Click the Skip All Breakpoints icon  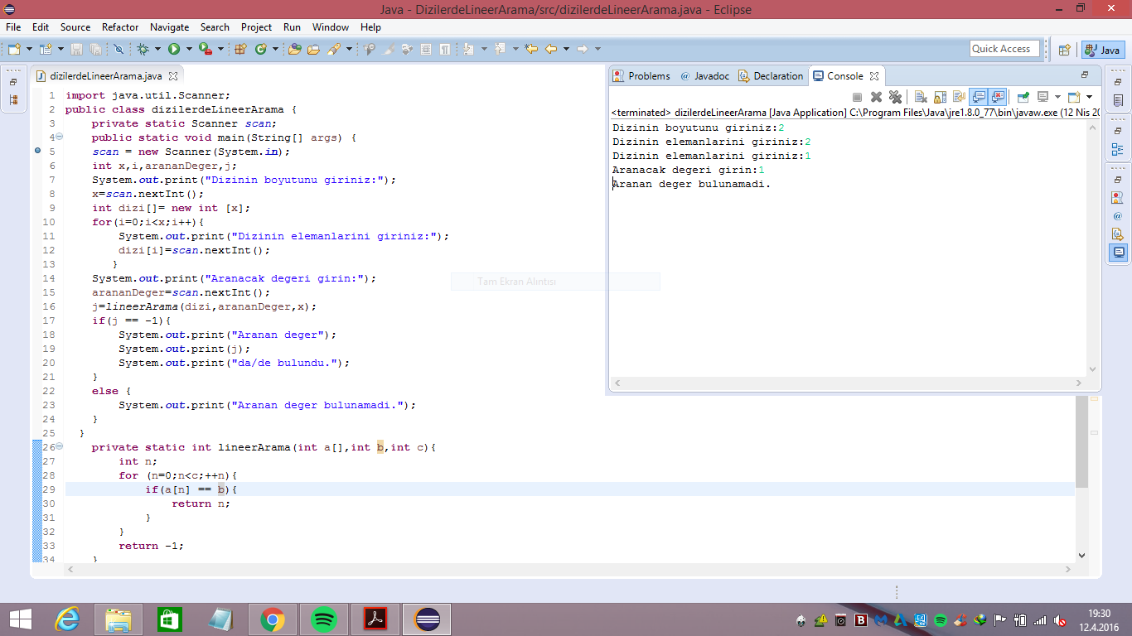pos(119,49)
